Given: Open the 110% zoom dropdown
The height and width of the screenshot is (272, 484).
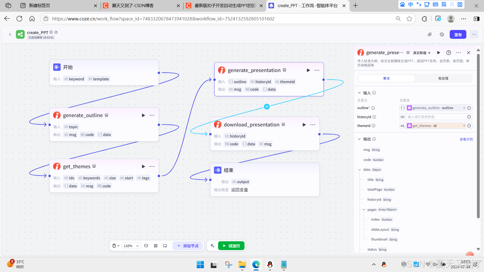Looking at the screenshot, I should point(131,246).
